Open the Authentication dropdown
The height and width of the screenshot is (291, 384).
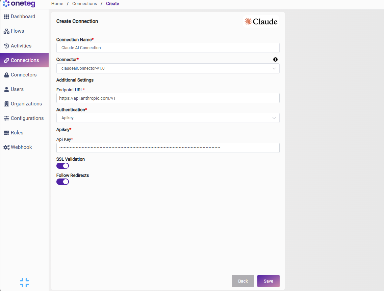[168, 118]
